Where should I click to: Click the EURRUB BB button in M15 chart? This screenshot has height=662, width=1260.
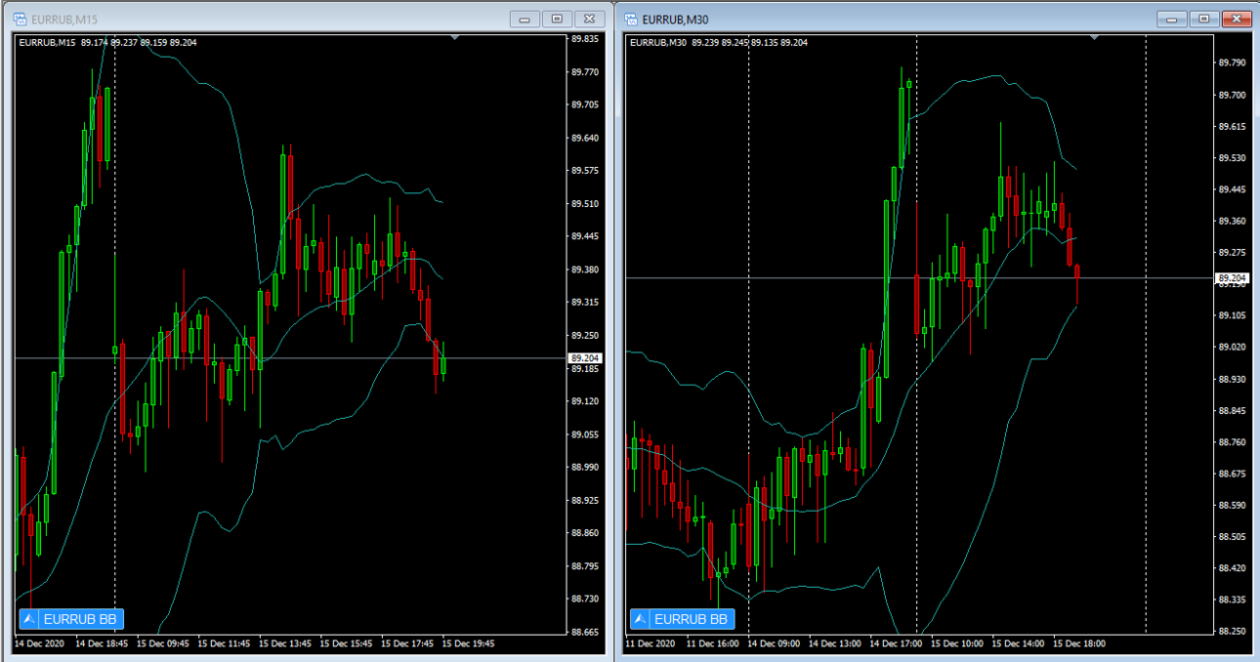pyautogui.click(x=71, y=618)
